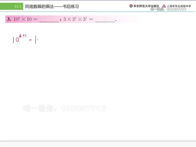Click the triangular Shibei Junior School logo
Viewport: 196px width, 147px height.
(164, 6)
